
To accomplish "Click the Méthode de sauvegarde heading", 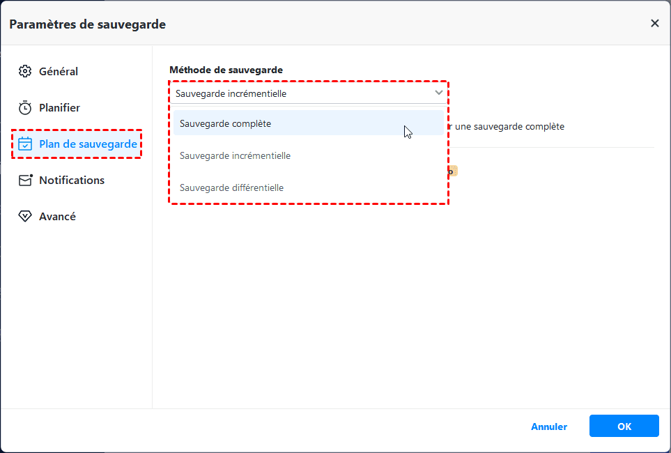I will pyautogui.click(x=226, y=70).
